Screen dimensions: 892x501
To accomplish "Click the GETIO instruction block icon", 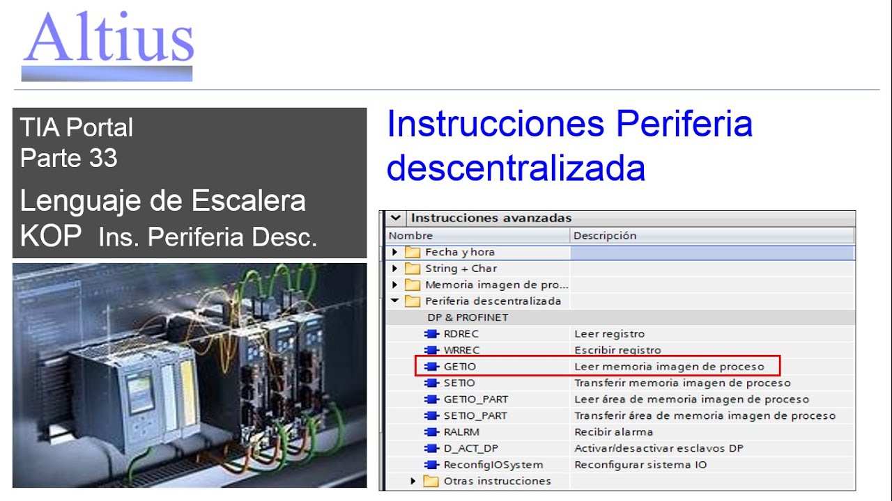I will click(x=432, y=366).
